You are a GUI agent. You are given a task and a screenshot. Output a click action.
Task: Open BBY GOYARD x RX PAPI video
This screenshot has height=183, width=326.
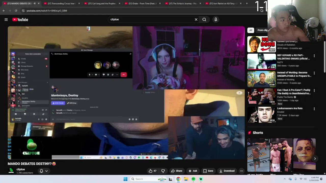pyautogui.click(x=262, y=62)
